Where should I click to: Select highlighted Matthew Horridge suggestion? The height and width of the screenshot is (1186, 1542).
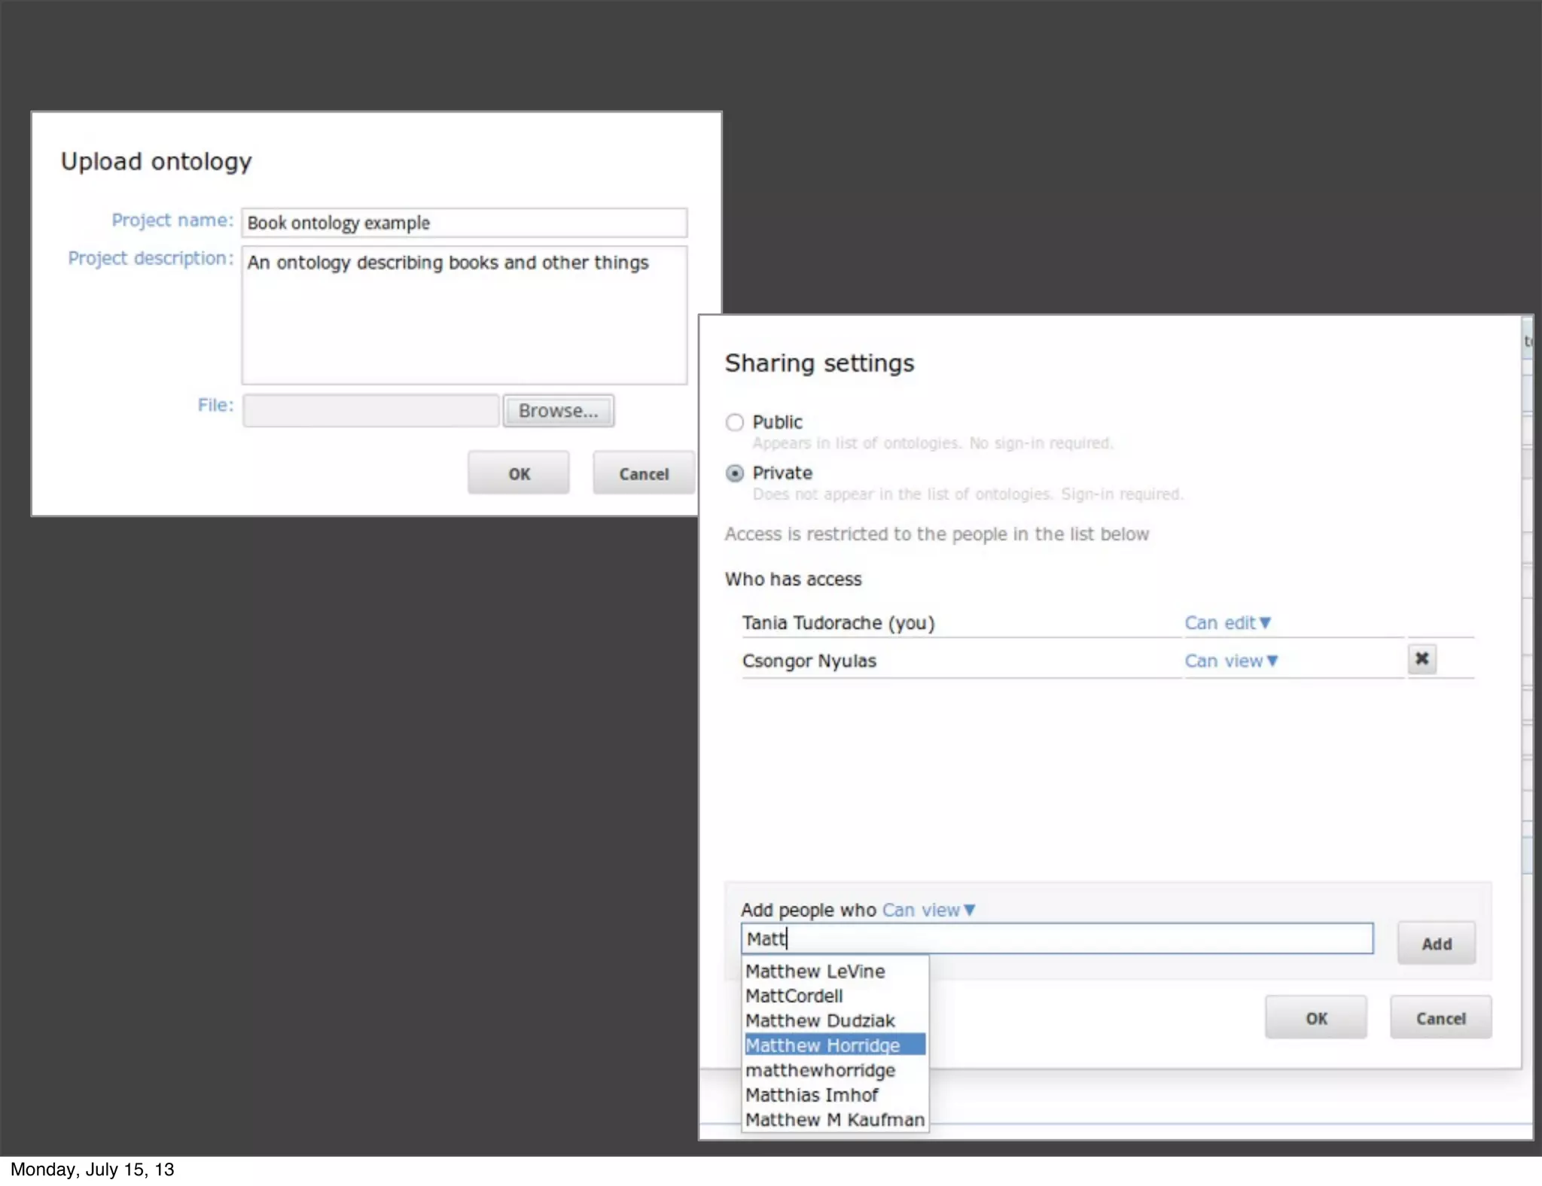(823, 1045)
